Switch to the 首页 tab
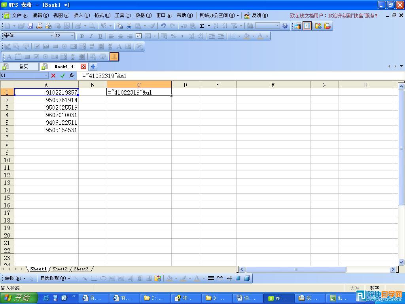Viewport: 405px width, 304px height. coord(19,66)
